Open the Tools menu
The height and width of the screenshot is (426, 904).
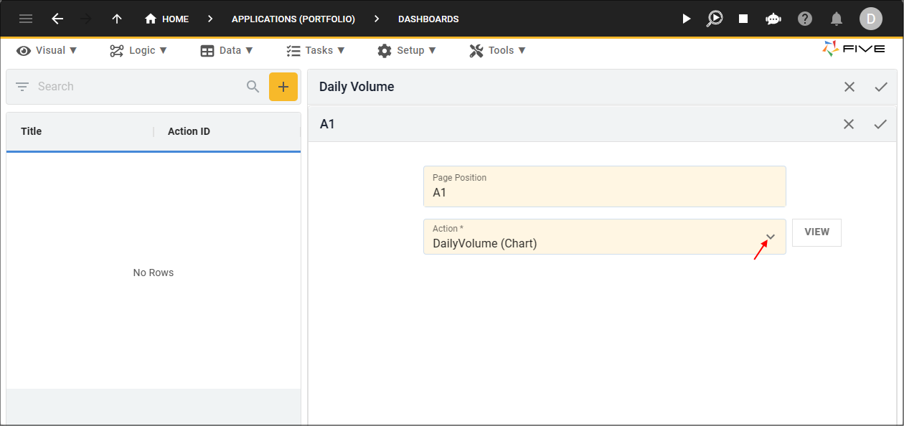click(x=498, y=50)
